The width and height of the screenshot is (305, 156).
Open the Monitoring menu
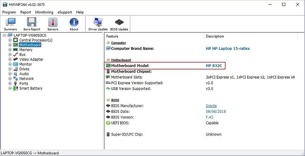(44, 12)
